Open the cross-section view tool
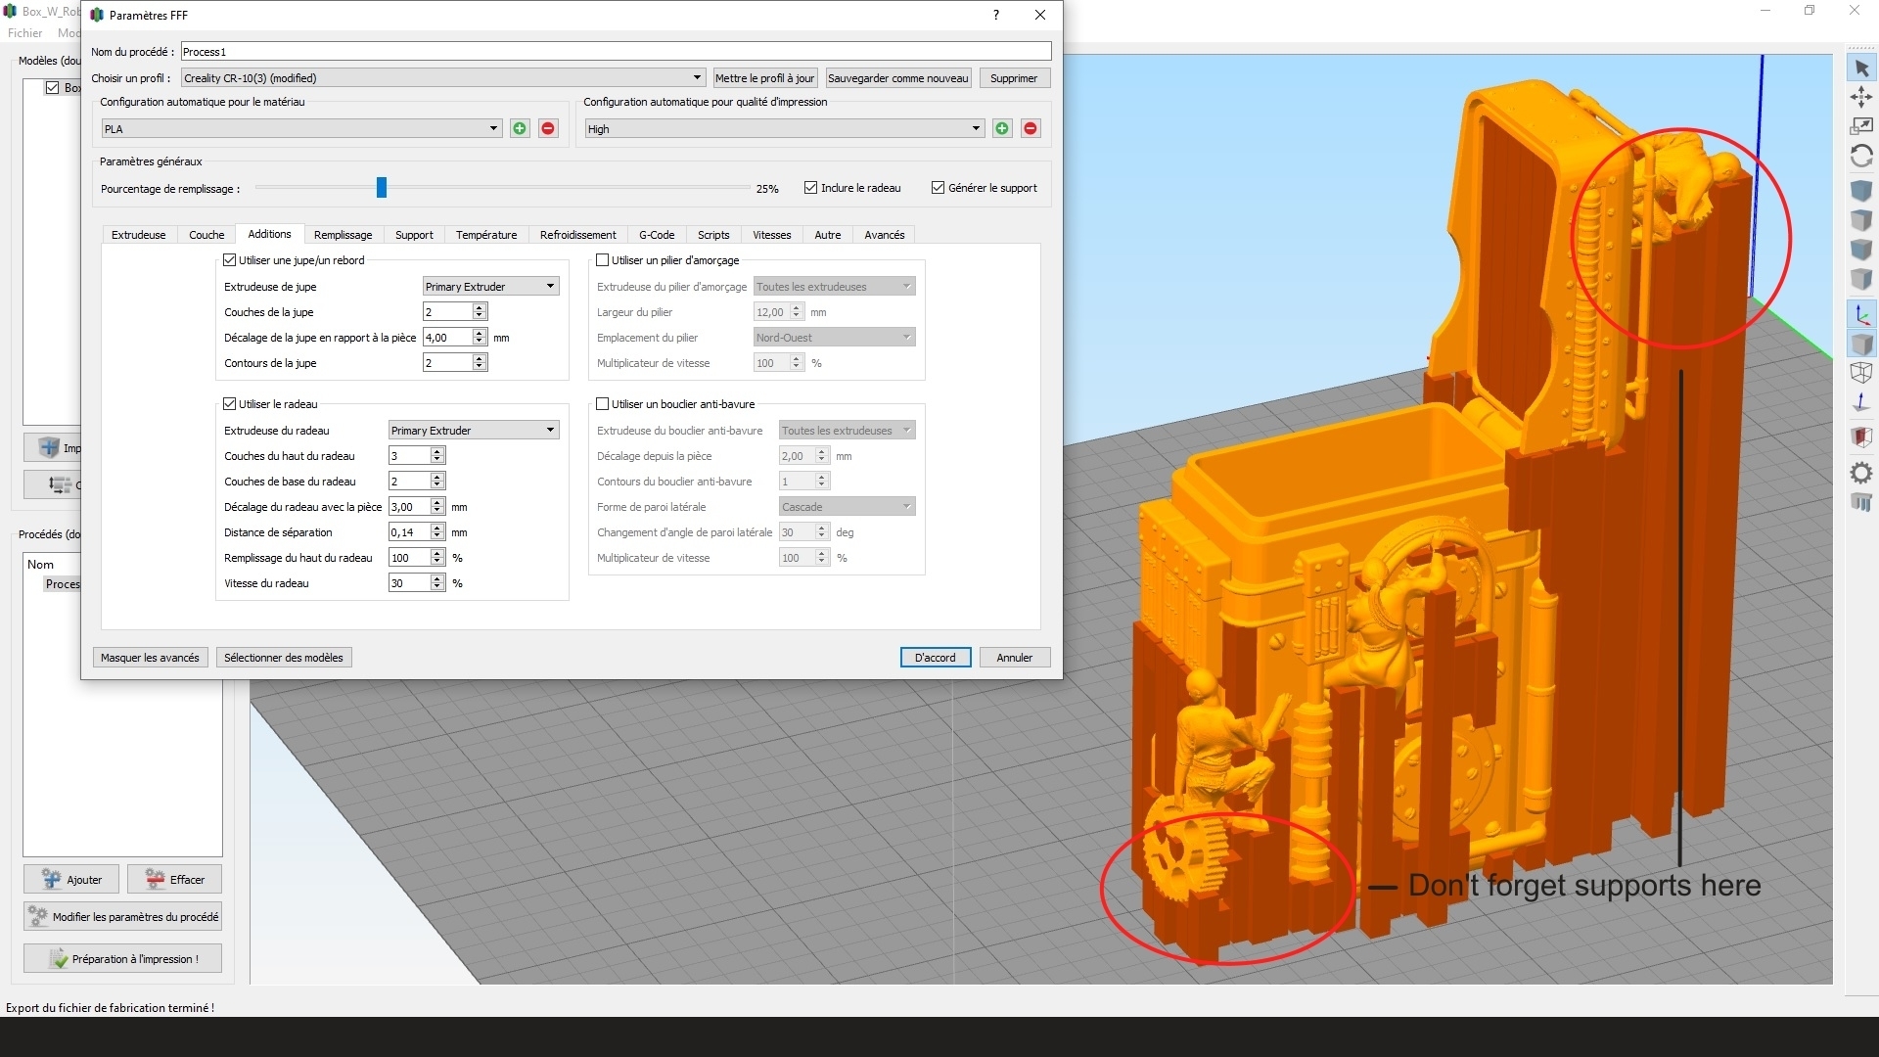The height and width of the screenshot is (1057, 1879). [x=1860, y=437]
